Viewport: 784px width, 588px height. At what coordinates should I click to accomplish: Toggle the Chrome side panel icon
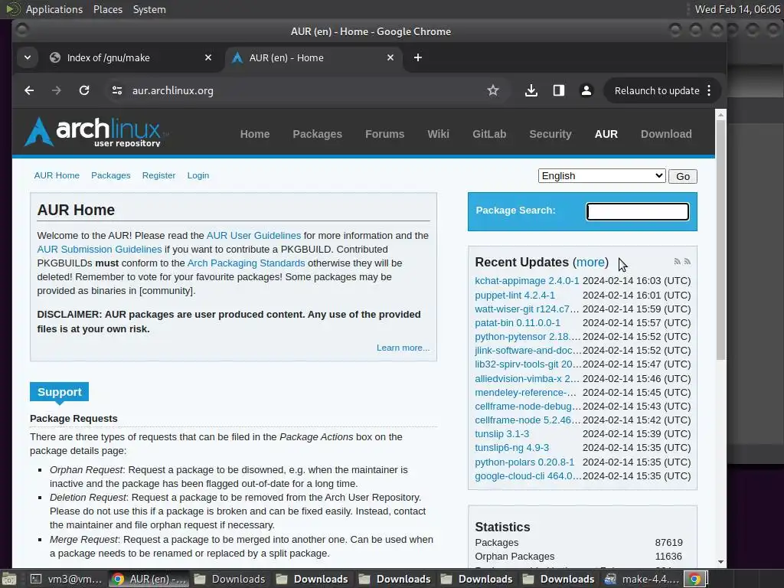(558, 90)
